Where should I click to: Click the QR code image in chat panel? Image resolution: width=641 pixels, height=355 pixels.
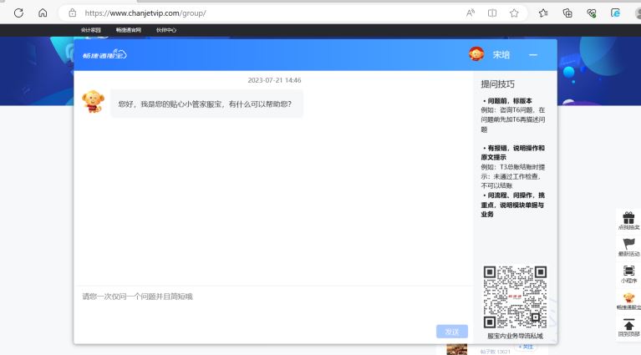515,297
